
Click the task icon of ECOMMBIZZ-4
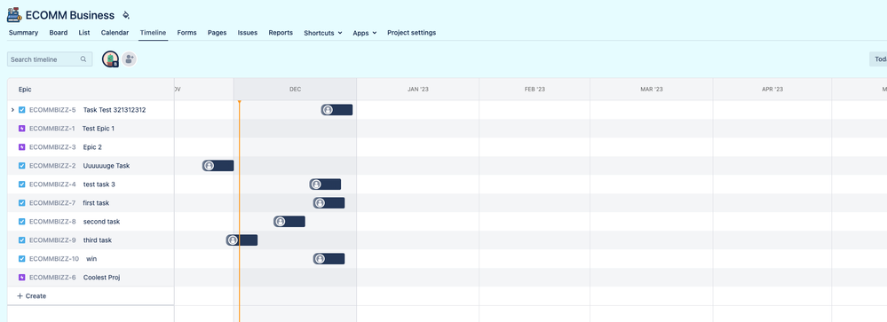pos(22,185)
